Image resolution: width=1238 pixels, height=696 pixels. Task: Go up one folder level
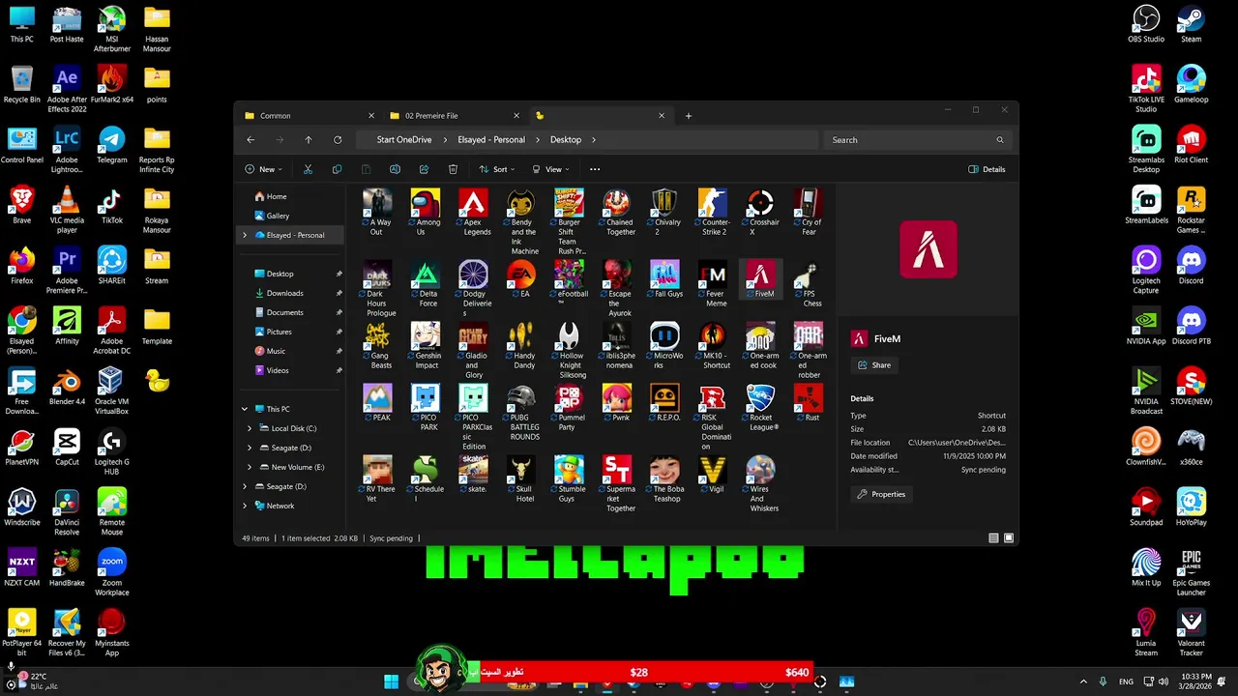[x=309, y=140]
